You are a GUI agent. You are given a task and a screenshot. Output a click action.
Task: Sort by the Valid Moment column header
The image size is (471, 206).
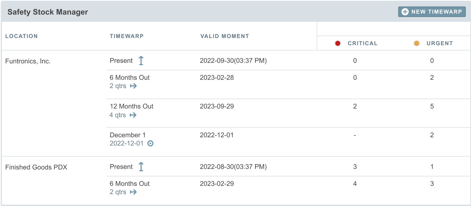pos(224,36)
